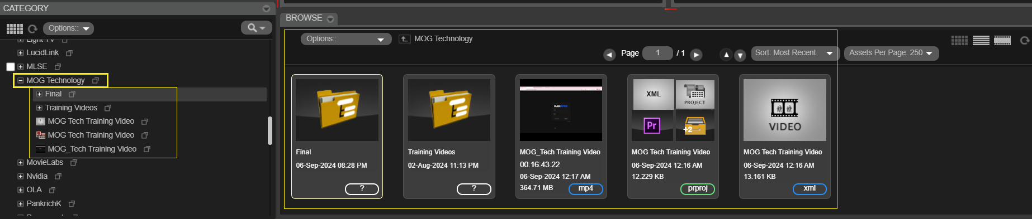Switch browse to list view icon
Image resolution: width=1032 pixels, height=219 pixels.
[x=981, y=40]
